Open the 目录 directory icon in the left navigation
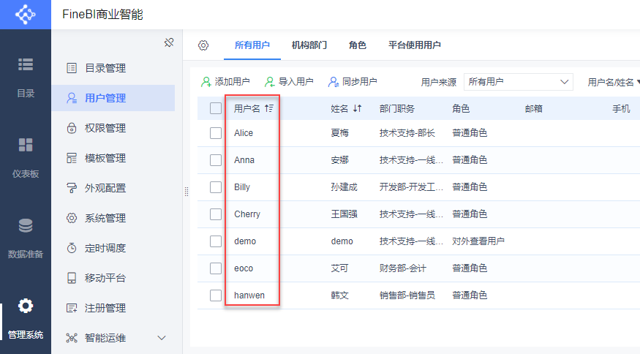The width and height of the screenshot is (640, 354). (x=26, y=64)
